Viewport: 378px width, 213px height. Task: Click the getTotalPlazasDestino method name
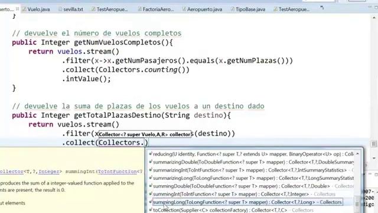[x=118, y=115]
